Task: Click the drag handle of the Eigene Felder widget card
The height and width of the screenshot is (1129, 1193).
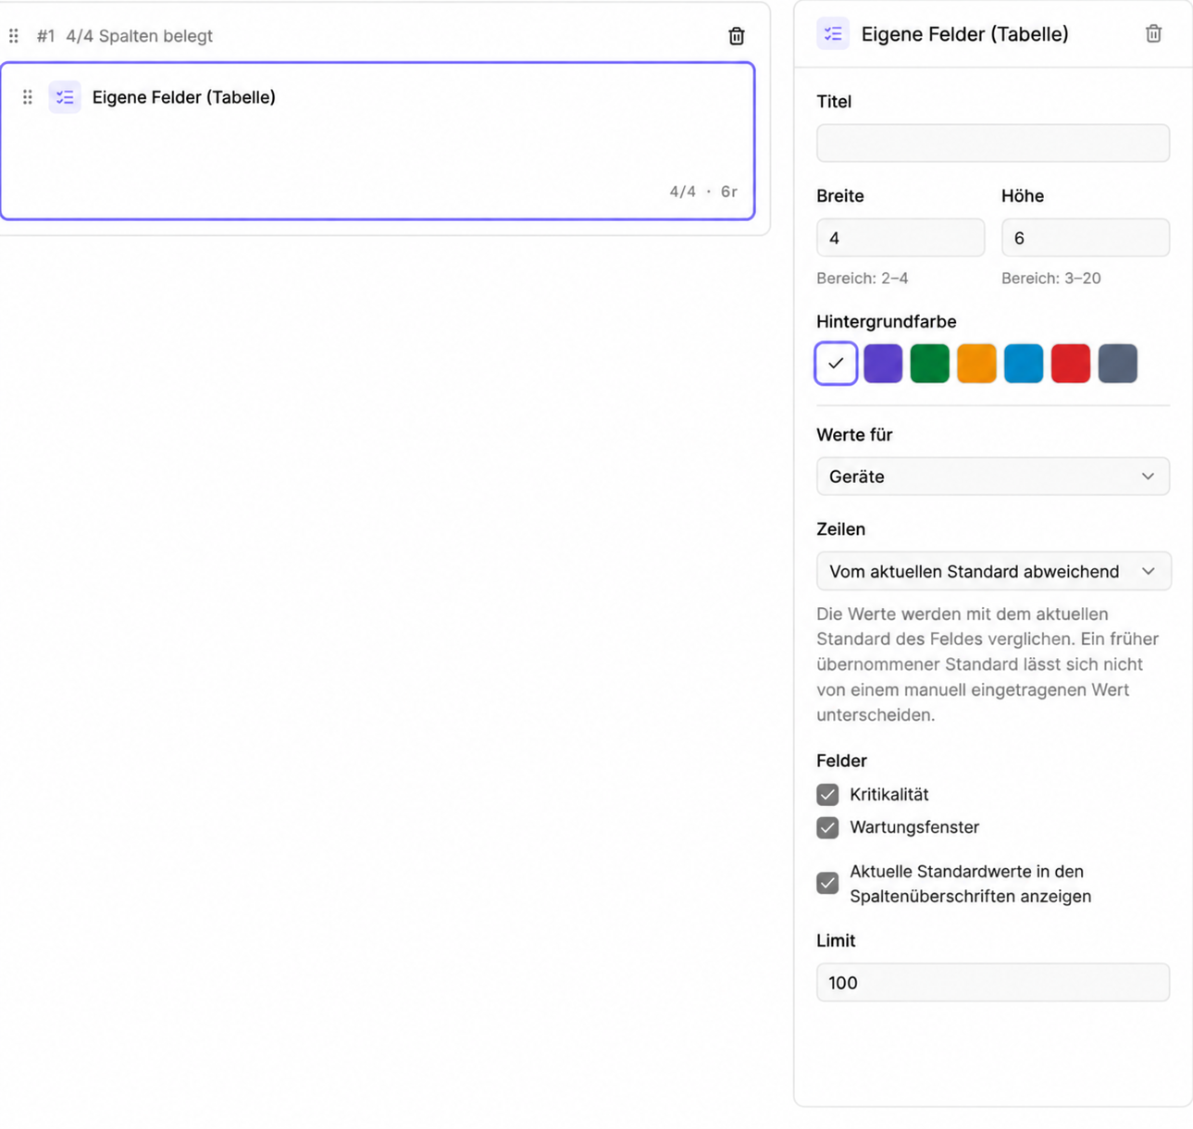Action: pos(28,97)
